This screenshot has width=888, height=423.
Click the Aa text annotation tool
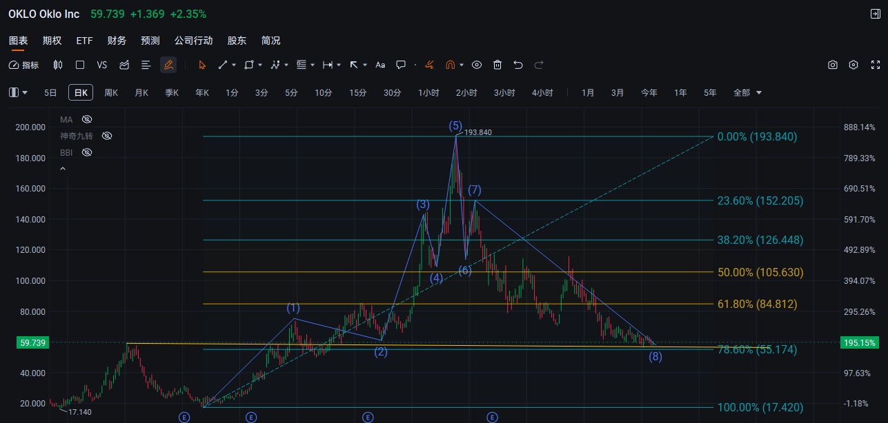[380, 65]
